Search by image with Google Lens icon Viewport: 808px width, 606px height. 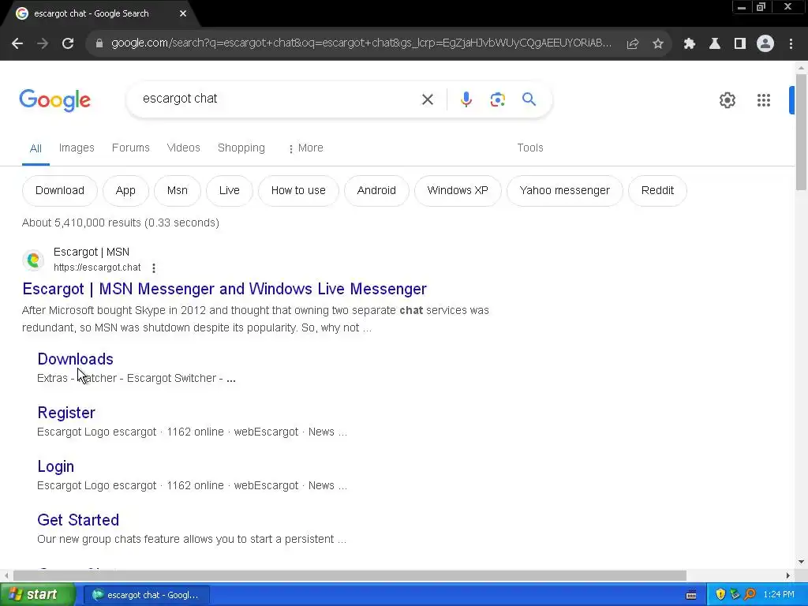pos(497,99)
